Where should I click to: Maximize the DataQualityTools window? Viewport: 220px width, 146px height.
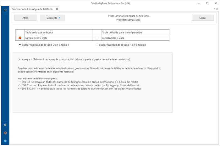coord(207,3)
